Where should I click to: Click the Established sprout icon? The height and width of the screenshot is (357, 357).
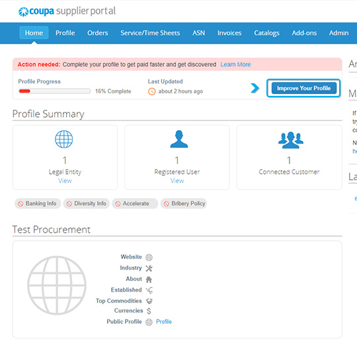coord(149,290)
